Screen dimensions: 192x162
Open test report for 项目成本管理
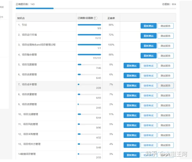click(165, 86)
